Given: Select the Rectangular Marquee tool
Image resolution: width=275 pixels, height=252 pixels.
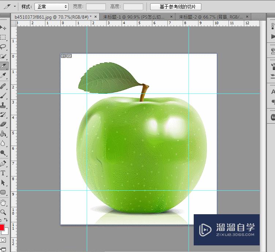Looking at the screenshot, I should [x=3, y=37].
